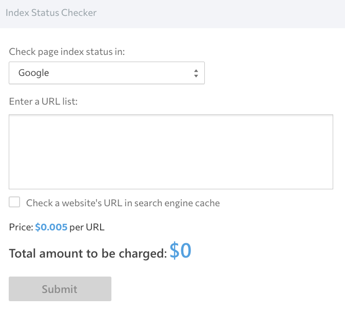Focus the empty URL list box top-left corner
Screen dimensions: 345x314
coord(15,122)
